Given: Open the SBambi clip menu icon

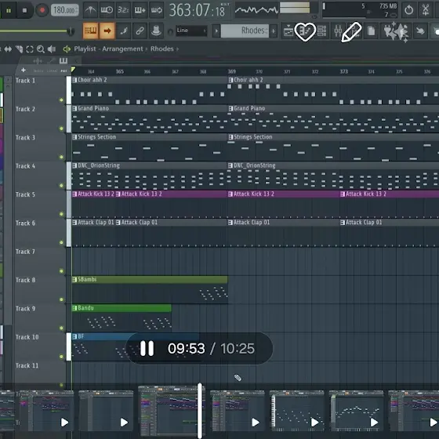Looking at the screenshot, I should [x=74, y=280].
